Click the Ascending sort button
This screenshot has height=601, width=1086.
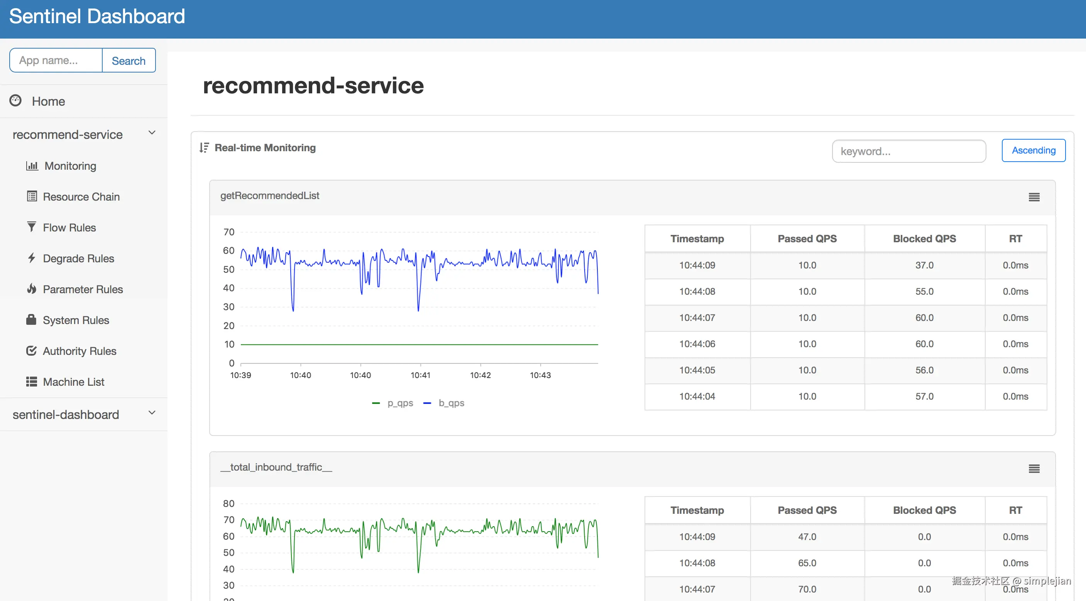coord(1033,150)
